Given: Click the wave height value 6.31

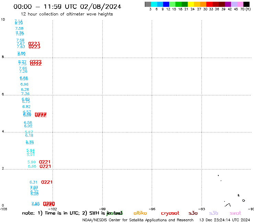Looking at the screenshot, I should 33,182.
